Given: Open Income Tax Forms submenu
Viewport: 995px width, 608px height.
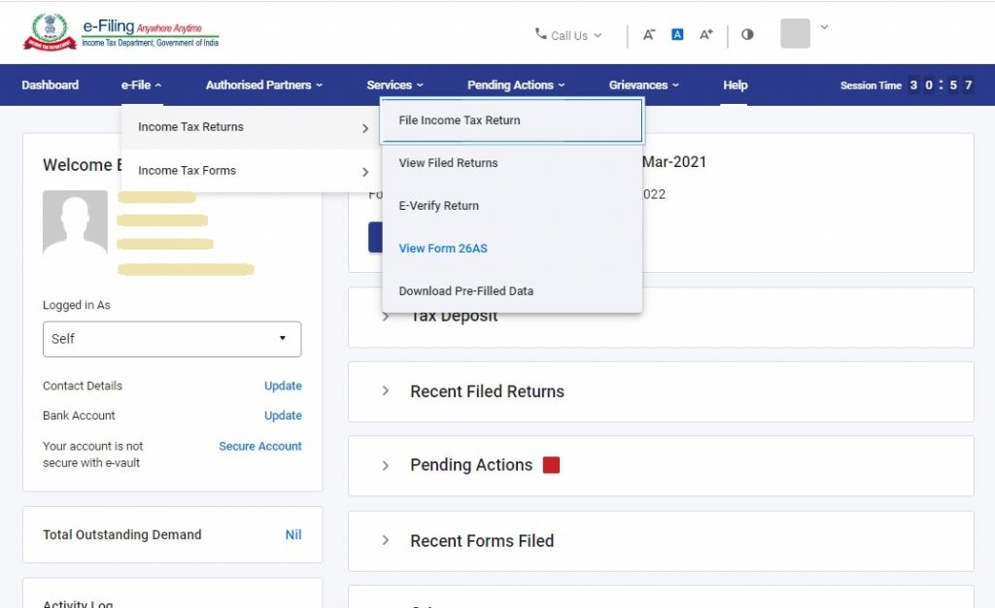Looking at the screenshot, I should pyautogui.click(x=189, y=171).
